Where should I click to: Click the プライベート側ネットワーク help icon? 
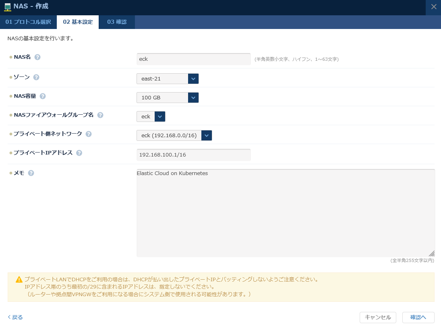[88, 134]
